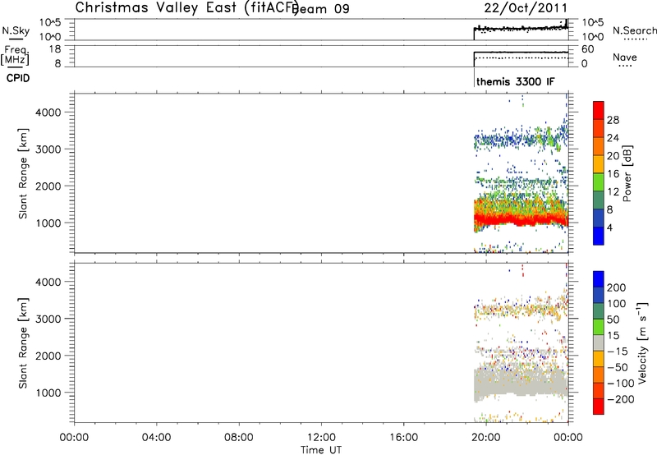Click the '08:00' time tick label
This screenshot has width=657, height=455.
coord(239,438)
